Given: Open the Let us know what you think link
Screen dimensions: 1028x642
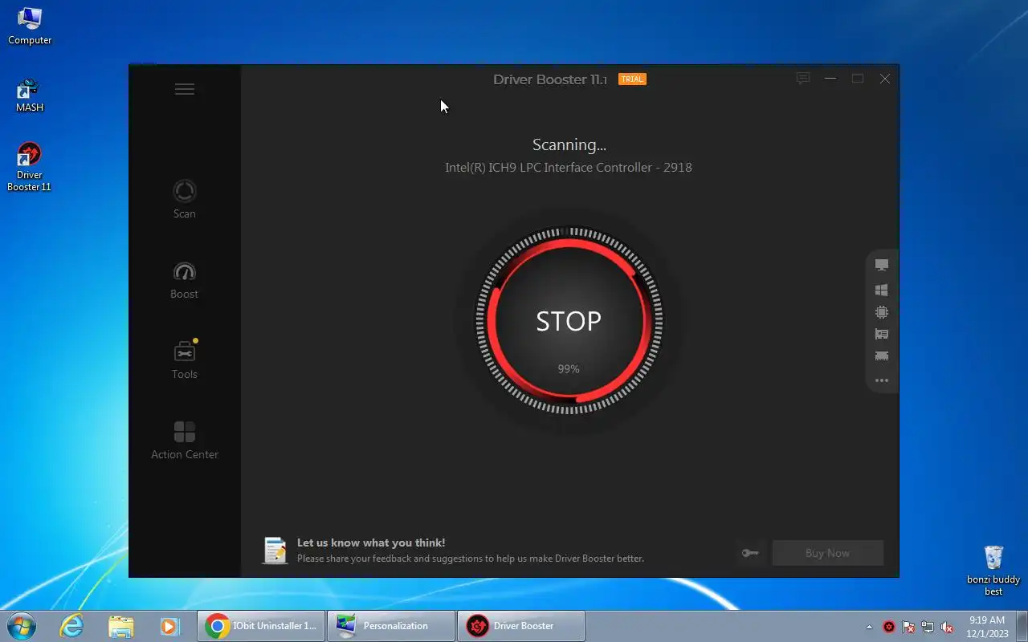Looking at the screenshot, I should (x=371, y=542).
